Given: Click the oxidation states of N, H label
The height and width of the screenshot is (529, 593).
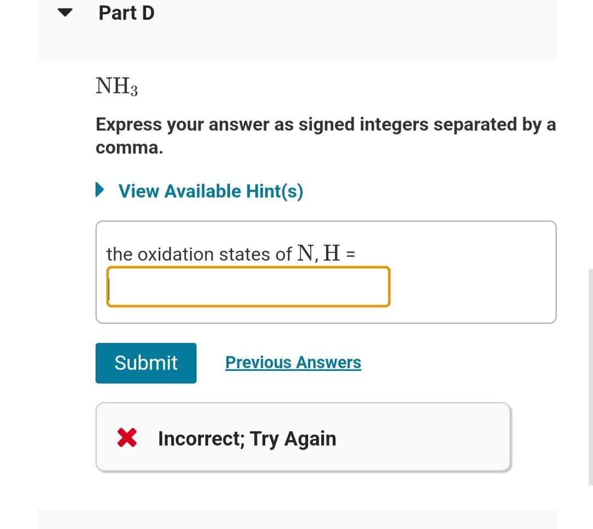Looking at the screenshot, I should tap(231, 254).
